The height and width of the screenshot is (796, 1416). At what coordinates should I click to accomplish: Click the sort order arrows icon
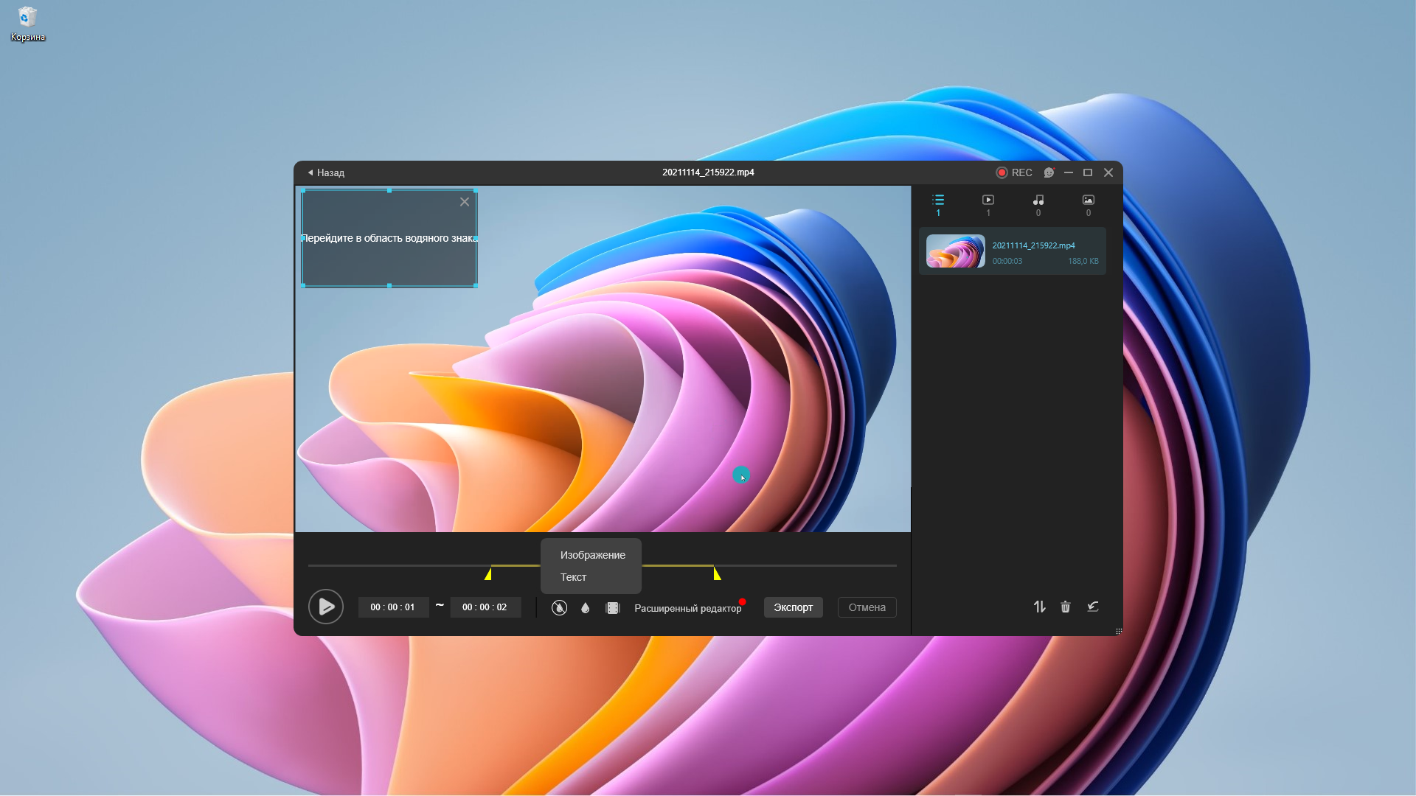(x=1039, y=607)
